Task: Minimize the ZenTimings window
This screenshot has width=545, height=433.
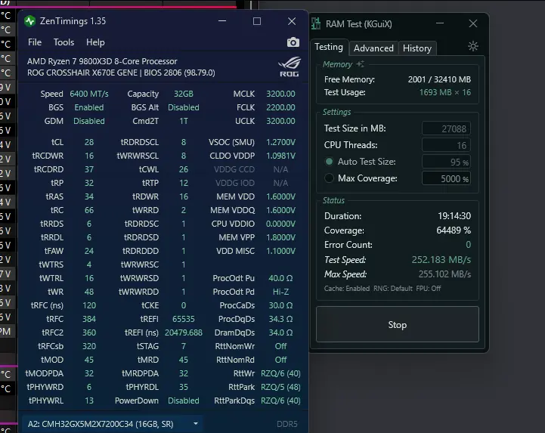Action: point(222,21)
